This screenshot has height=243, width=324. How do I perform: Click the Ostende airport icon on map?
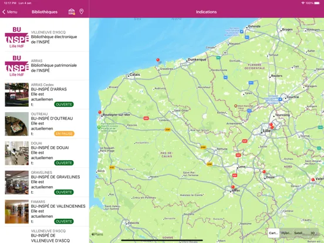coord(242,32)
